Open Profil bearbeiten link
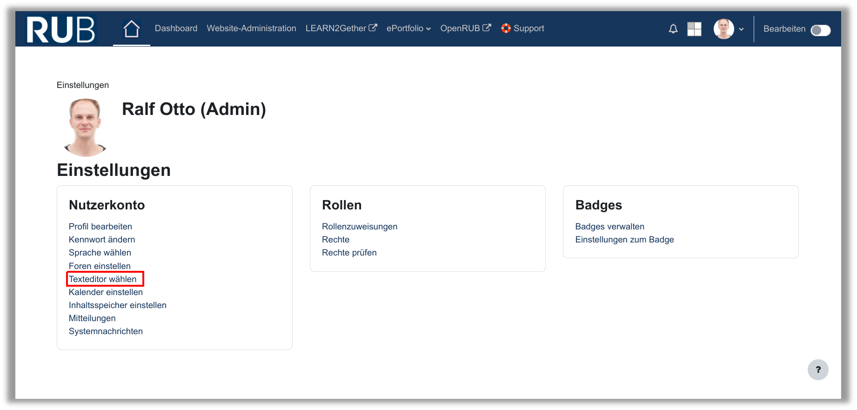The width and height of the screenshot is (857, 410). click(x=100, y=227)
